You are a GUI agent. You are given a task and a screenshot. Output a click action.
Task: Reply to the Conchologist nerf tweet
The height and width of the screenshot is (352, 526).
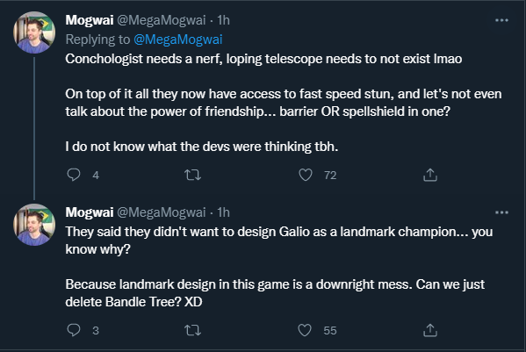(74, 175)
